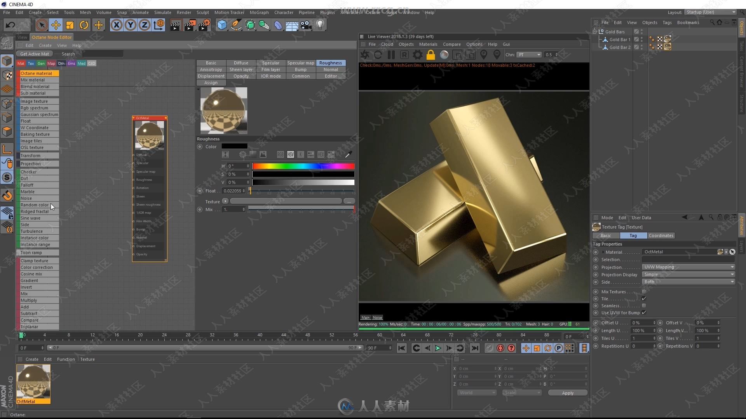Toggle the X axis lock
Screen dimensions: 746x419
pos(116,25)
